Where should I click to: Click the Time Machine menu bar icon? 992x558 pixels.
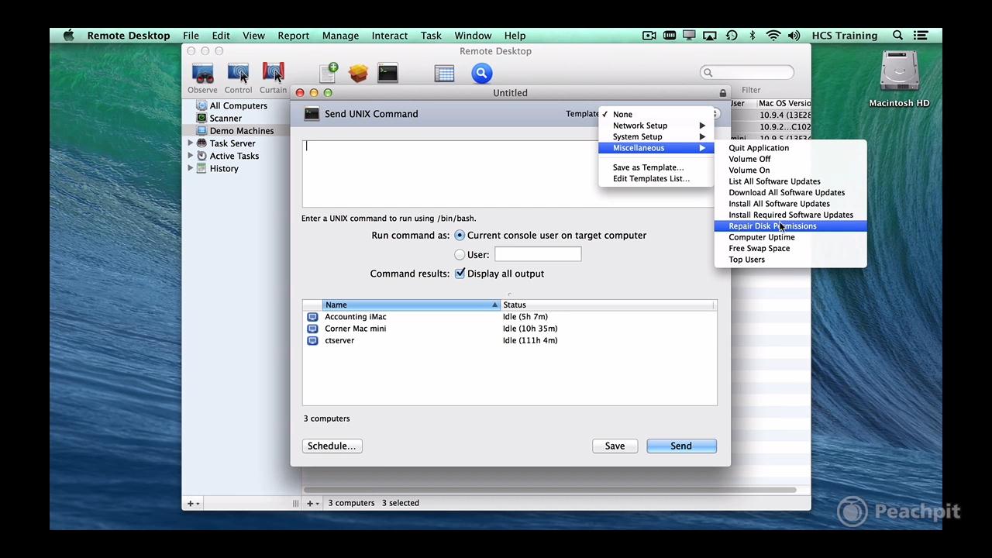(732, 36)
